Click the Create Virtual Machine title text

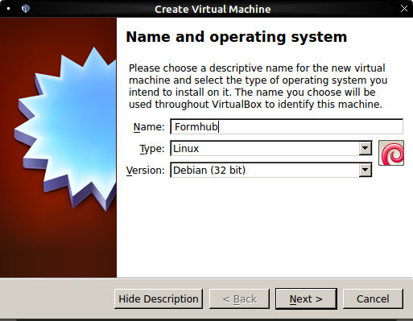pos(213,9)
